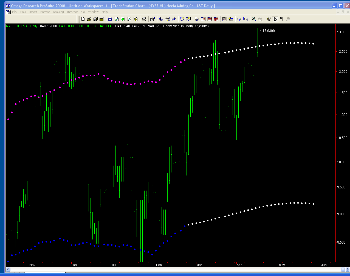Click the 12.500 price axis label
This screenshot has height=276, width=350.
click(343, 52)
